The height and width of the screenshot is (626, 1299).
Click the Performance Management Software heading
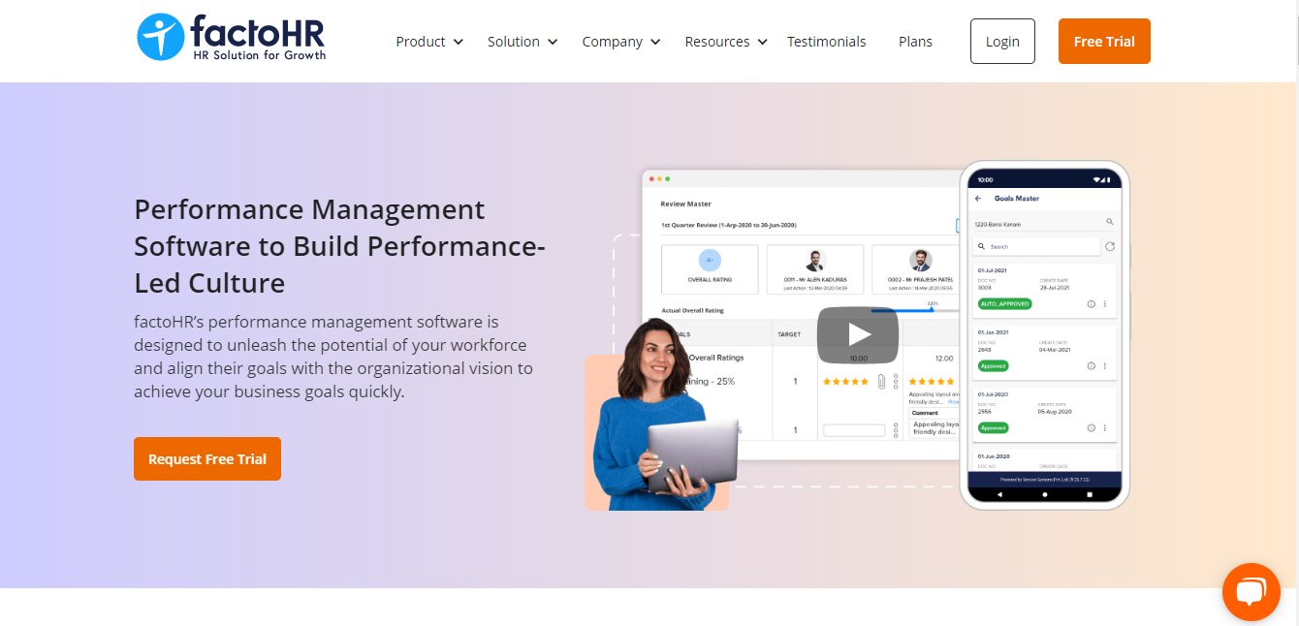[339, 246]
